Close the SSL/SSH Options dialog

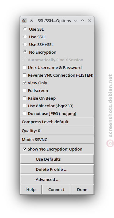coord(90,21)
